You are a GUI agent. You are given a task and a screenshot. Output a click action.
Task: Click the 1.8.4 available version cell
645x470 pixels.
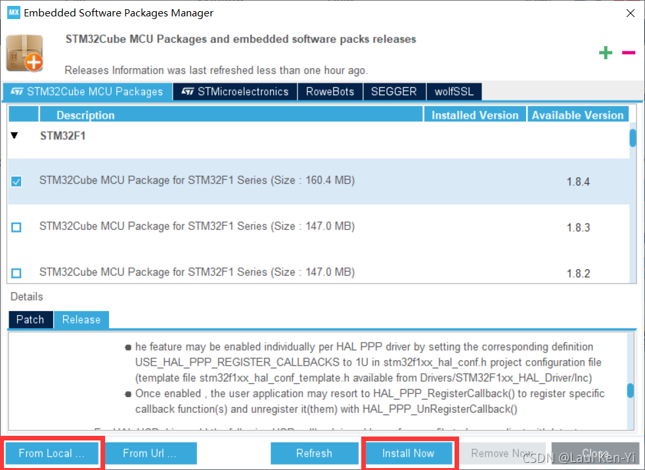tap(578, 182)
